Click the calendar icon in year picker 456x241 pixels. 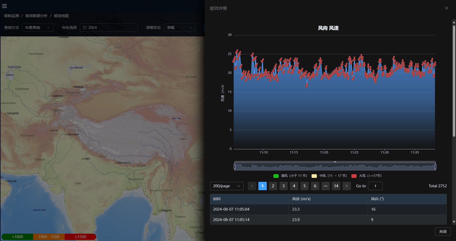click(85, 28)
